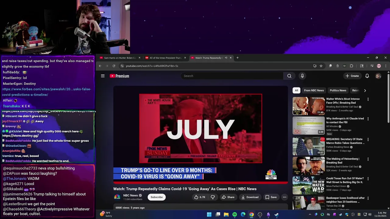The height and width of the screenshot is (219, 390).
Task: Click the YouTube search input field
Action: click(x=232, y=76)
